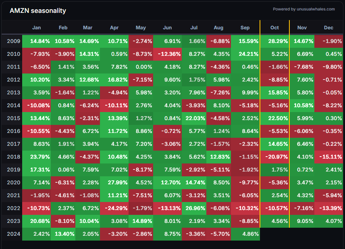Screen dimensions: 345x249
Task: Click the 28.29% cell for October 2009
Action: 274,41
